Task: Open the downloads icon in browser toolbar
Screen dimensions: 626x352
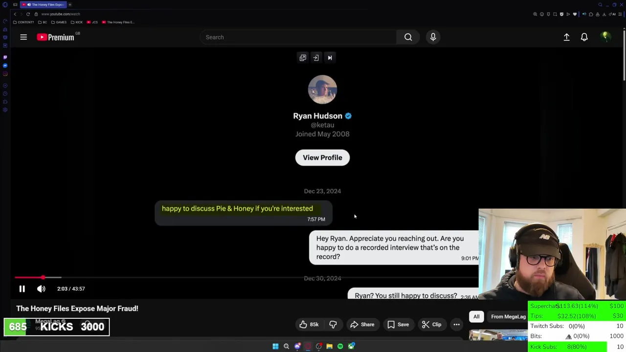Action: click(604, 14)
